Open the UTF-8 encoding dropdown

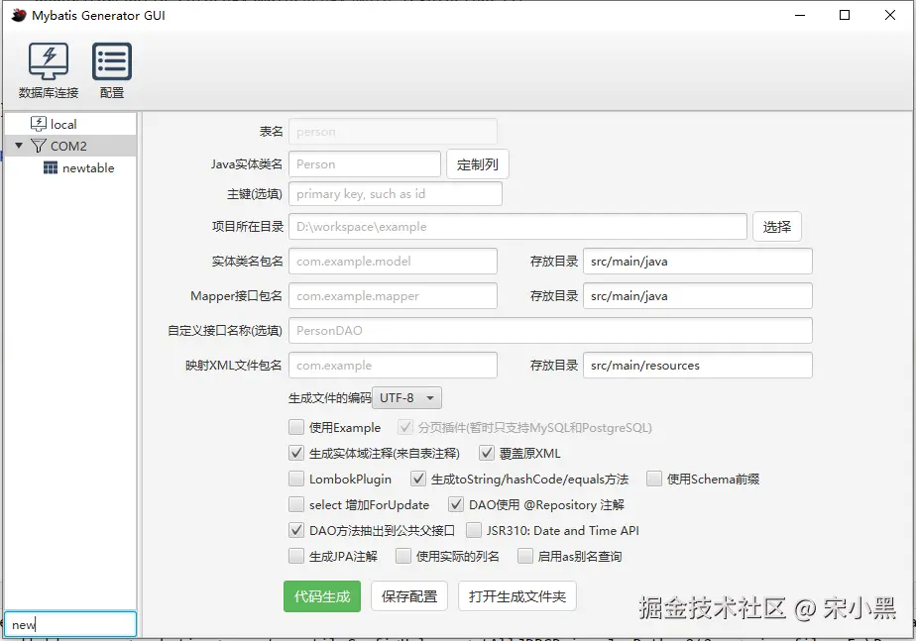coord(407,398)
